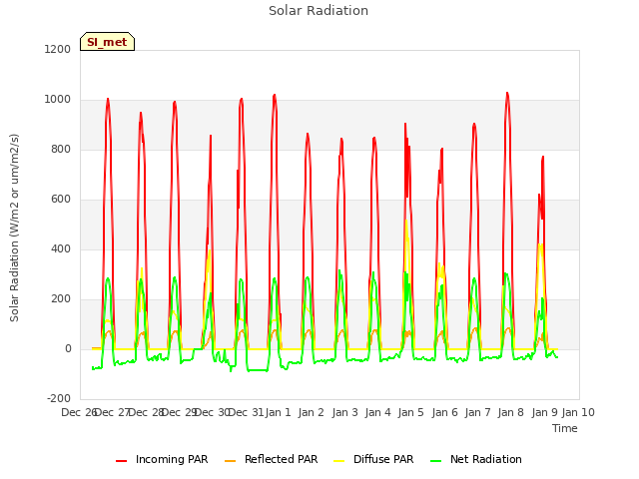Click the Jan 8 Incoming PAR peak

tap(507, 94)
